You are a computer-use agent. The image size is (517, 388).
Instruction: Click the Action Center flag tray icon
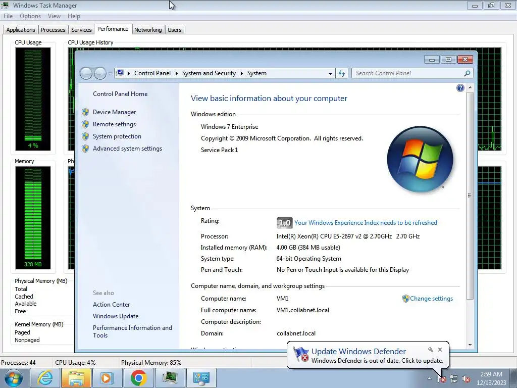click(442, 379)
